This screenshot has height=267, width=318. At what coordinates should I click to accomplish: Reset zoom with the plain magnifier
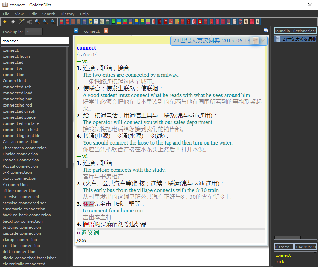click(53, 21)
